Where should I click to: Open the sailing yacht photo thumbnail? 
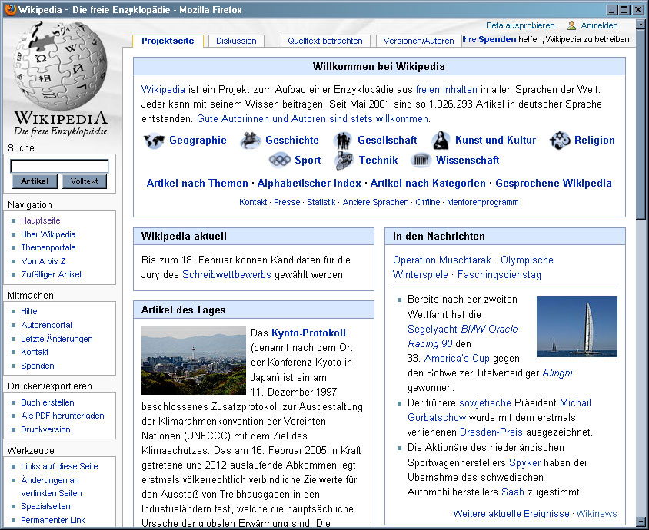(577, 326)
